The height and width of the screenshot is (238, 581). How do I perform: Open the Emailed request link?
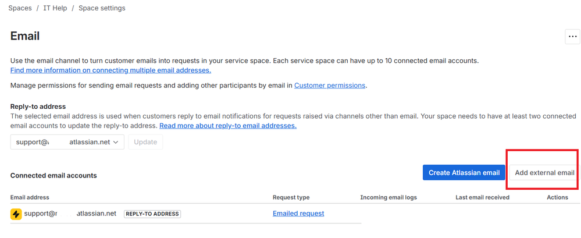tap(298, 214)
